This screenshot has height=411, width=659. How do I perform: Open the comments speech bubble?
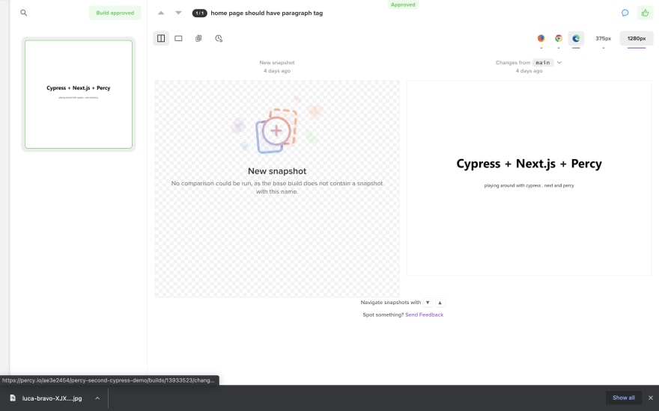(x=625, y=13)
